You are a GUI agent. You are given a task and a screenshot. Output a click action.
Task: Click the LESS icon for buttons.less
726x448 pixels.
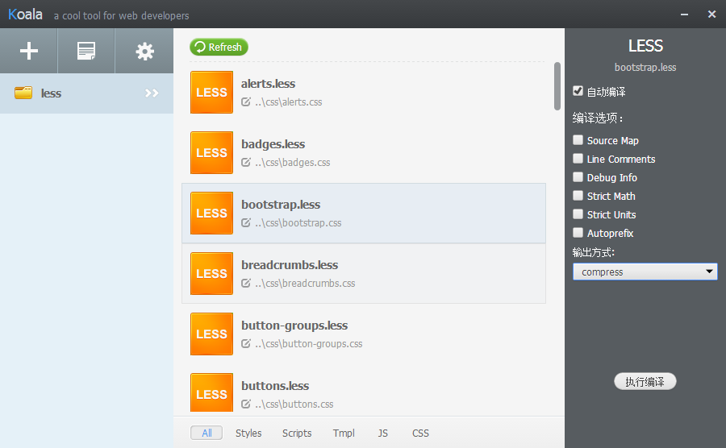point(211,392)
